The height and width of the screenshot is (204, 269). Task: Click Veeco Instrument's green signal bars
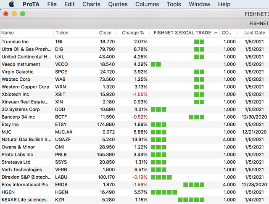[156, 64]
